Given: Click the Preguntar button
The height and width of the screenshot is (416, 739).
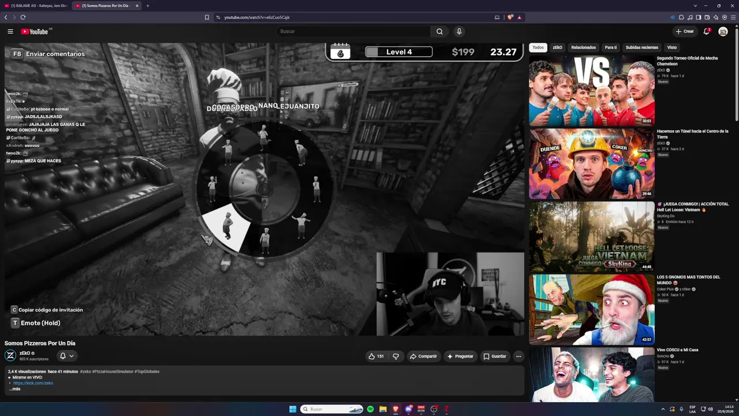Looking at the screenshot, I should click(460, 356).
